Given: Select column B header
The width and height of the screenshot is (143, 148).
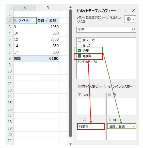Looking at the screenshot, I should [x=48, y=8].
